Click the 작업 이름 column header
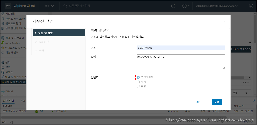This screenshot has width=257, height=125. (x=7, y=106)
